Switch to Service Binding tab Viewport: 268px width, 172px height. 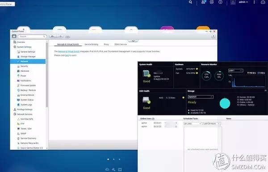click(92, 44)
